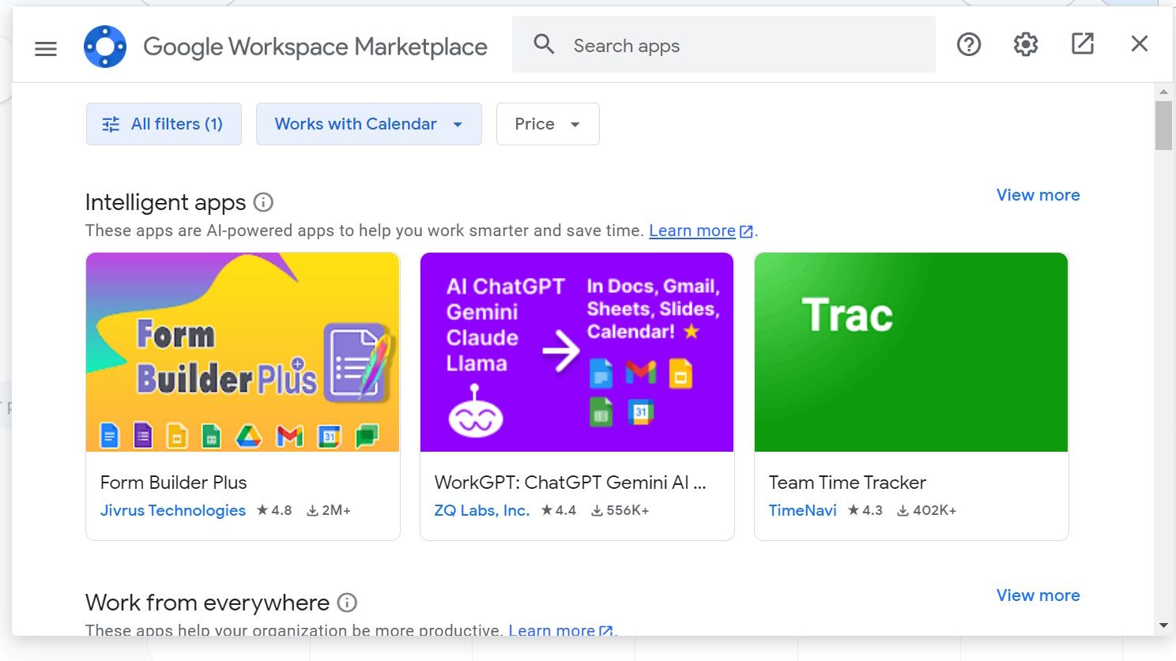Viewport: 1176px width, 661px height.
Task: Open the settings gear icon
Action: 1026,44
